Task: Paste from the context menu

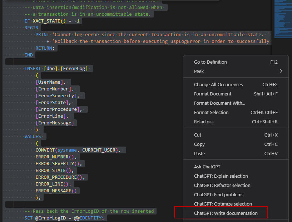Action: (199, 153)
